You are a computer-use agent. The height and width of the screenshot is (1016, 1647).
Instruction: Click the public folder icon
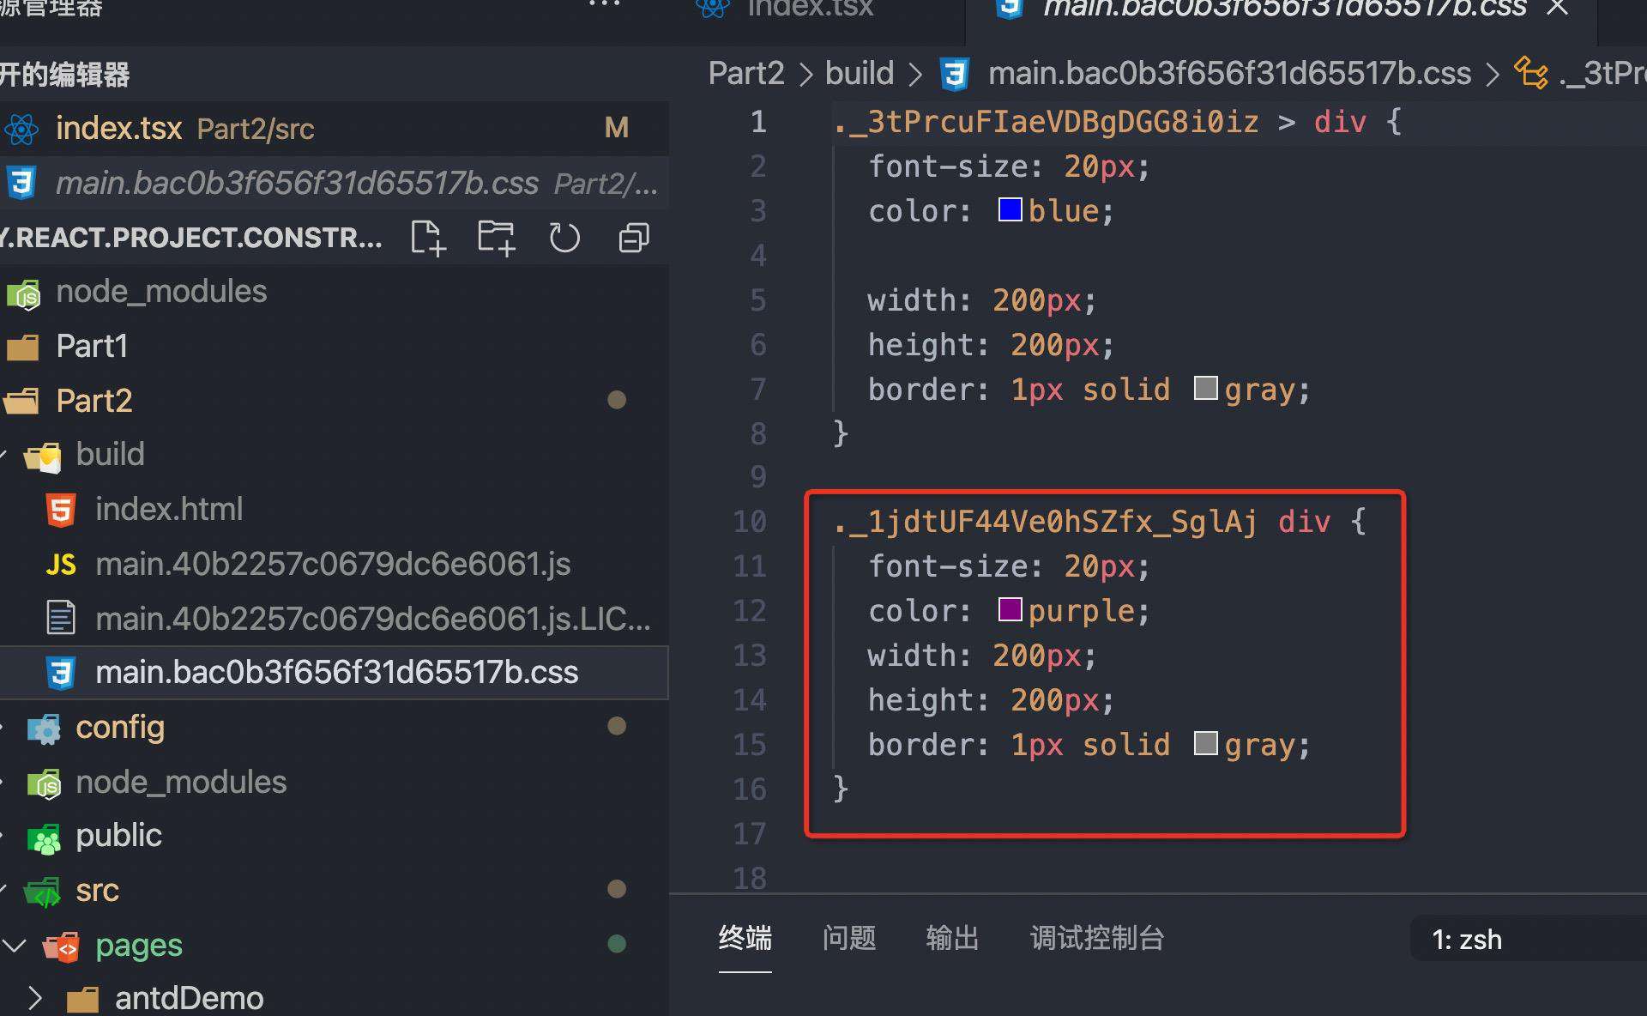click(44, 838)
